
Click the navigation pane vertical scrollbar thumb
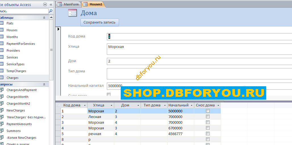[x=51, y=50]
